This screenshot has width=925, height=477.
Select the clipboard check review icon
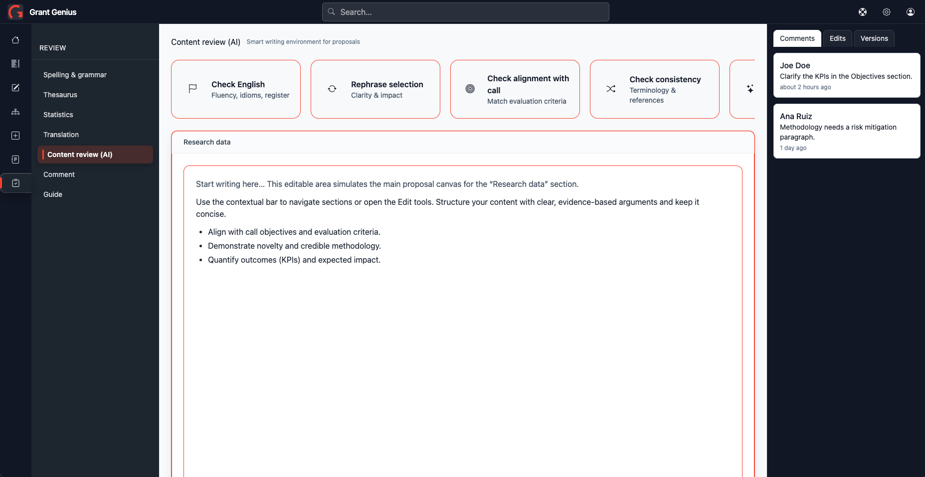[15, 183]
